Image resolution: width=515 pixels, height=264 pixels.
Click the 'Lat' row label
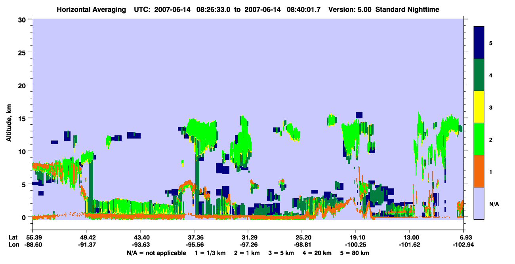[13, 237]
